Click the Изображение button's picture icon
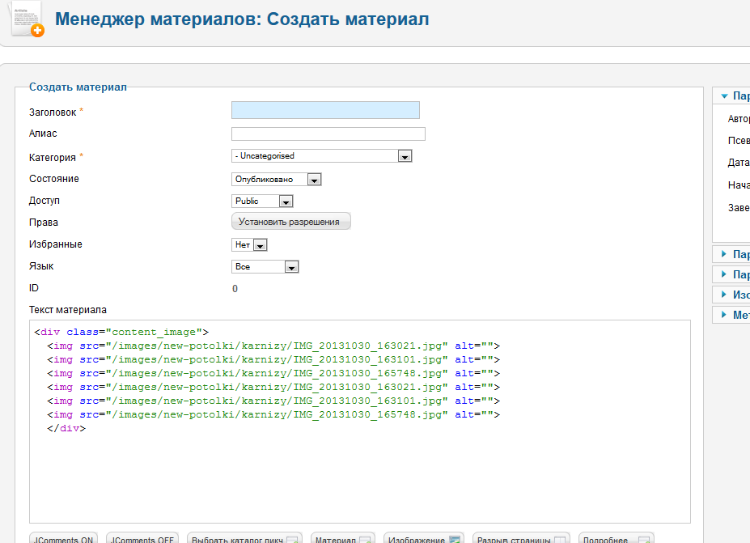The height and width of the screenshot is (543, 750). 455,539
